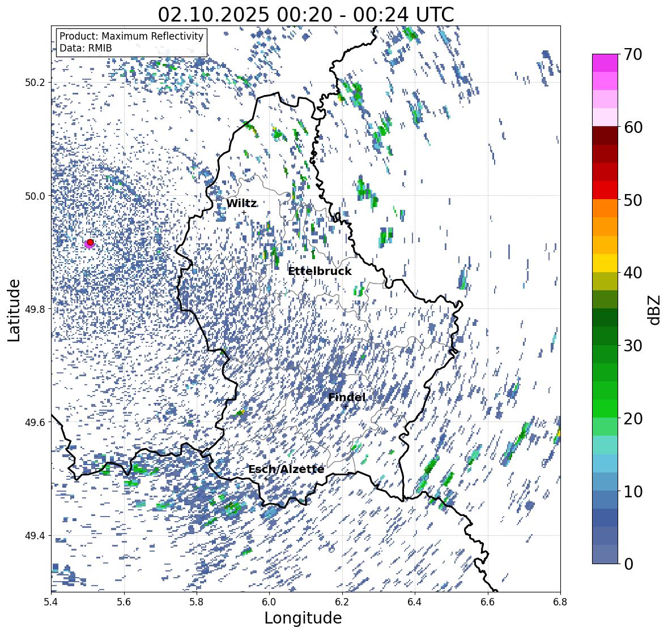Screen dimensions: 668x632
Task: Click the yellow 40 dBZ colorbar swatch
Action: point(605,263)
